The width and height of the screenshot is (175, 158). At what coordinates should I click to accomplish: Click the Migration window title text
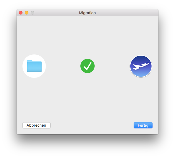click(87, 13)
